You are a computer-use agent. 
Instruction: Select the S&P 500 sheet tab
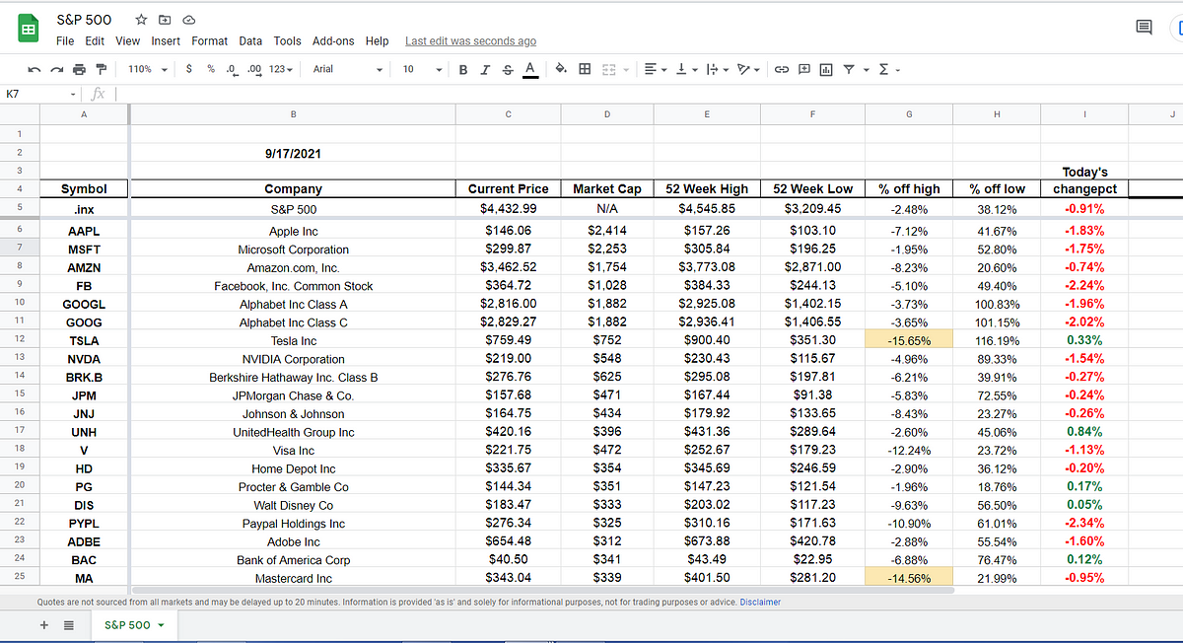tap(134, 625)
